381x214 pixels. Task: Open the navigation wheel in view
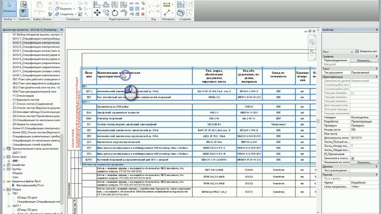tap(312, 42)
